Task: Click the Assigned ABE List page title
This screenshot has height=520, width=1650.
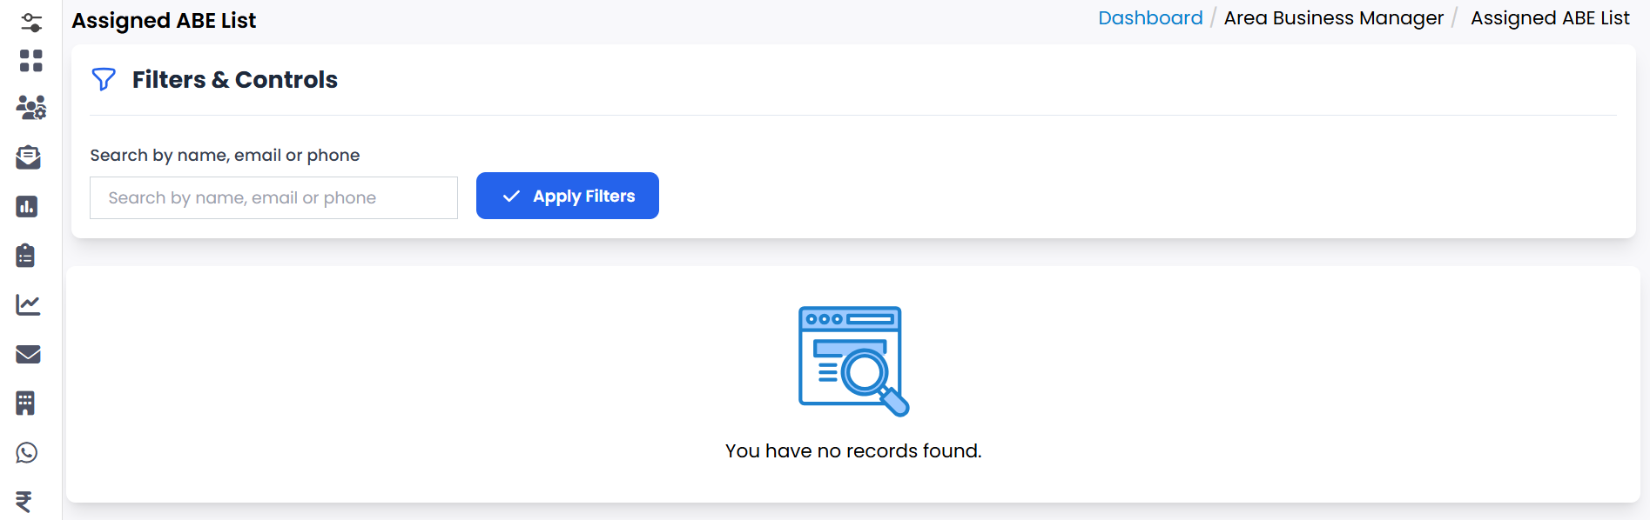Action: [x=164, y=21]
